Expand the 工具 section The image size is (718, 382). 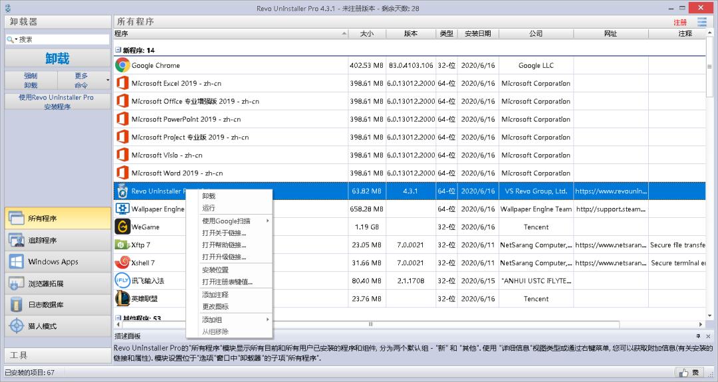point(58,355)
